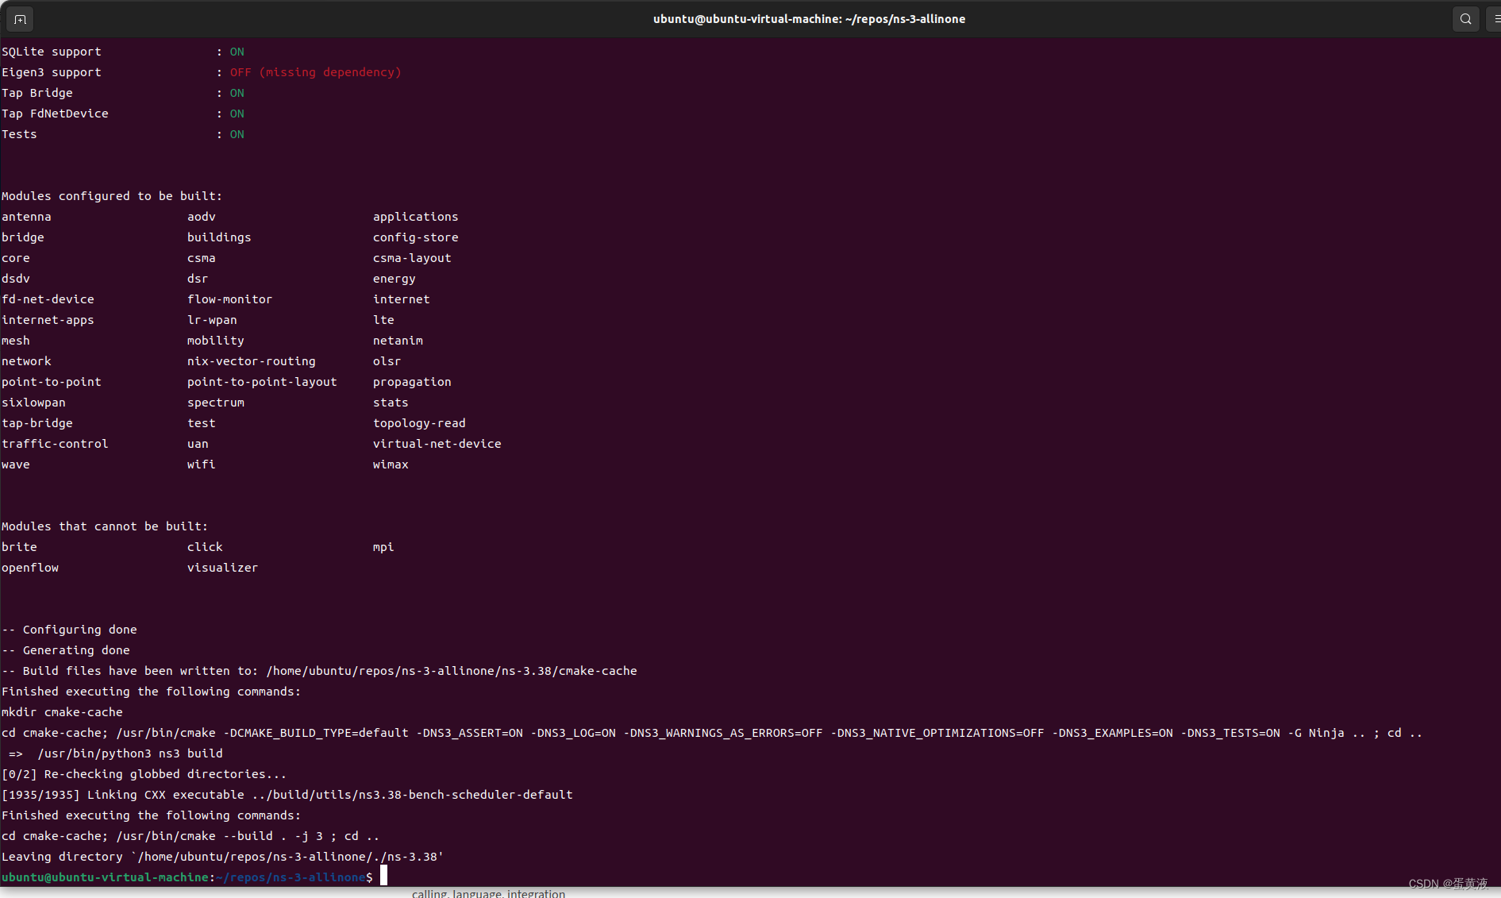Click the 'SQLite support' line
The image size is (1501, 898).
[123, 52]
